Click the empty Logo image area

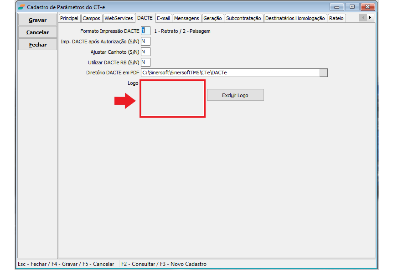coord(172,99)
